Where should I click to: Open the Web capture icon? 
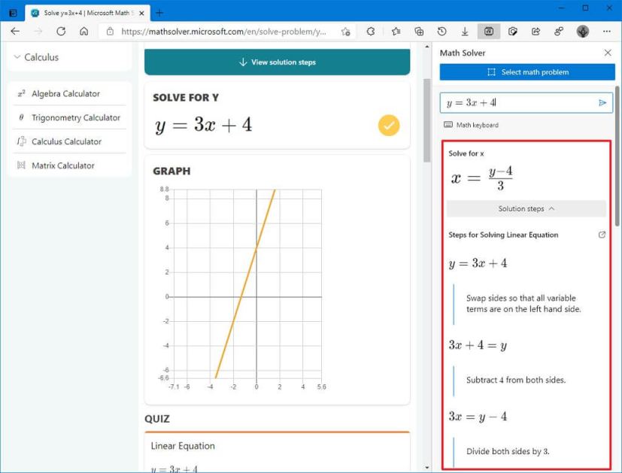pos(512,32)
